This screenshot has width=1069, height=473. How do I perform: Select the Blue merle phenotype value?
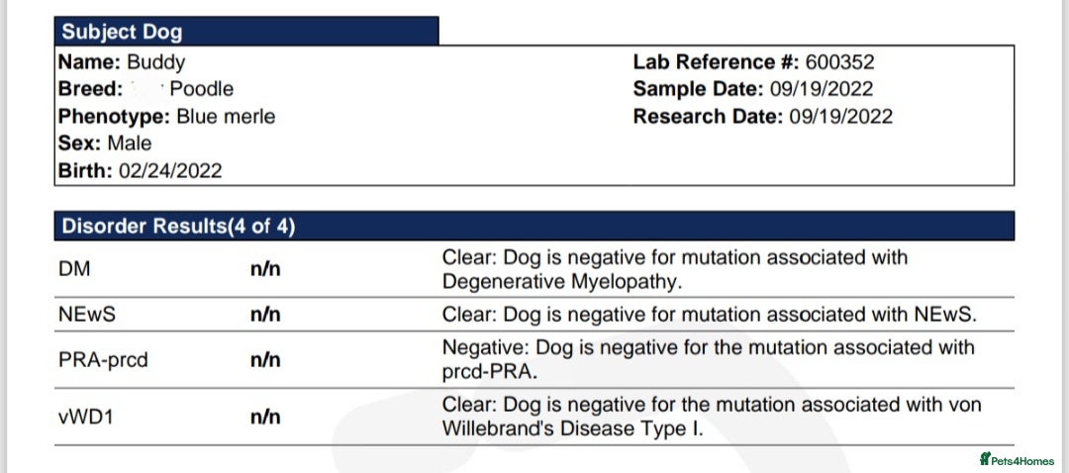226,117
